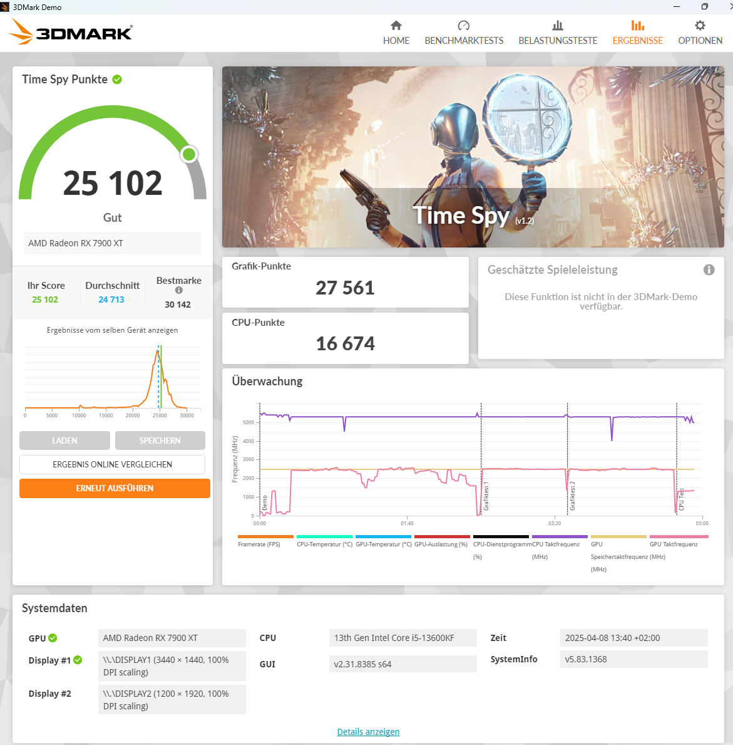Screen dimensions: 733x745
Task: Toggle CPU-Dienstprogramm black legend swatch
Action: coord(501,537)
